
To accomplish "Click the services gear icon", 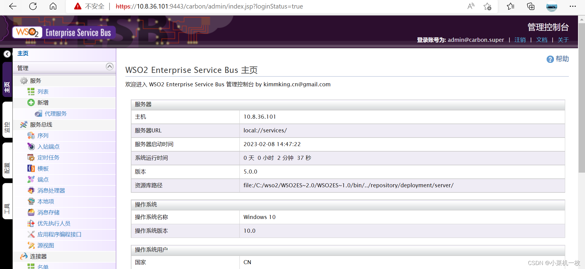I will (24, 81).
